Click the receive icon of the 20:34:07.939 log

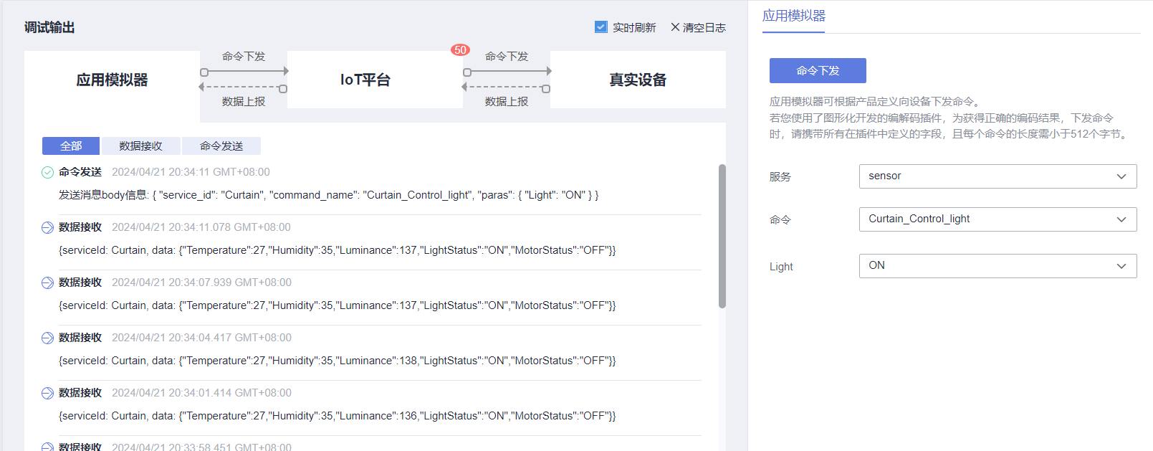47,283
